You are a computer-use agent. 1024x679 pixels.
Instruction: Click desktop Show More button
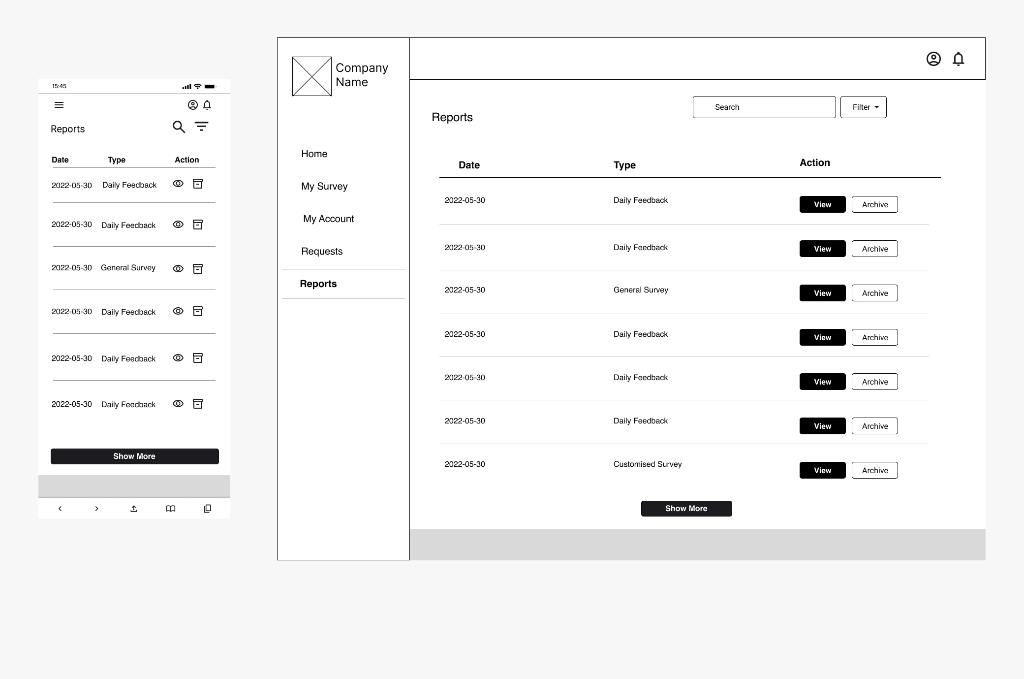click(686, 509)
